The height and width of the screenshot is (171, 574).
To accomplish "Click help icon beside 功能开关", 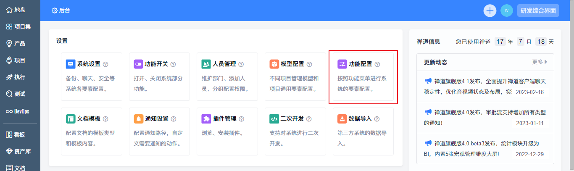I will click(173, 64).
